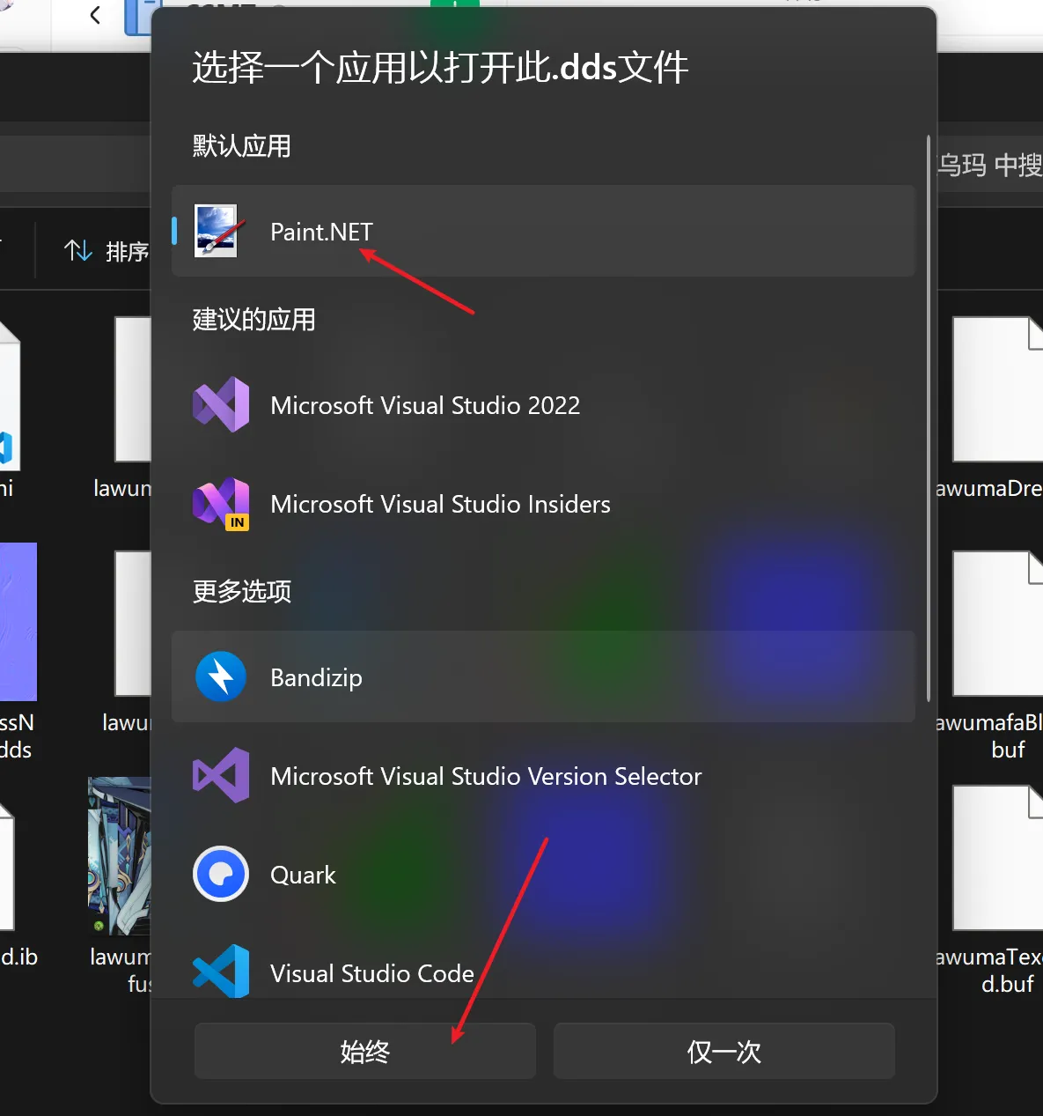Click the Visual Studio Insiders icon

220,504
